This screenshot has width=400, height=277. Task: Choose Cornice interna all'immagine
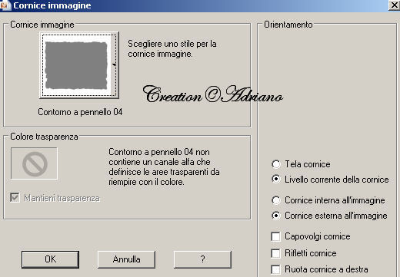276,200
